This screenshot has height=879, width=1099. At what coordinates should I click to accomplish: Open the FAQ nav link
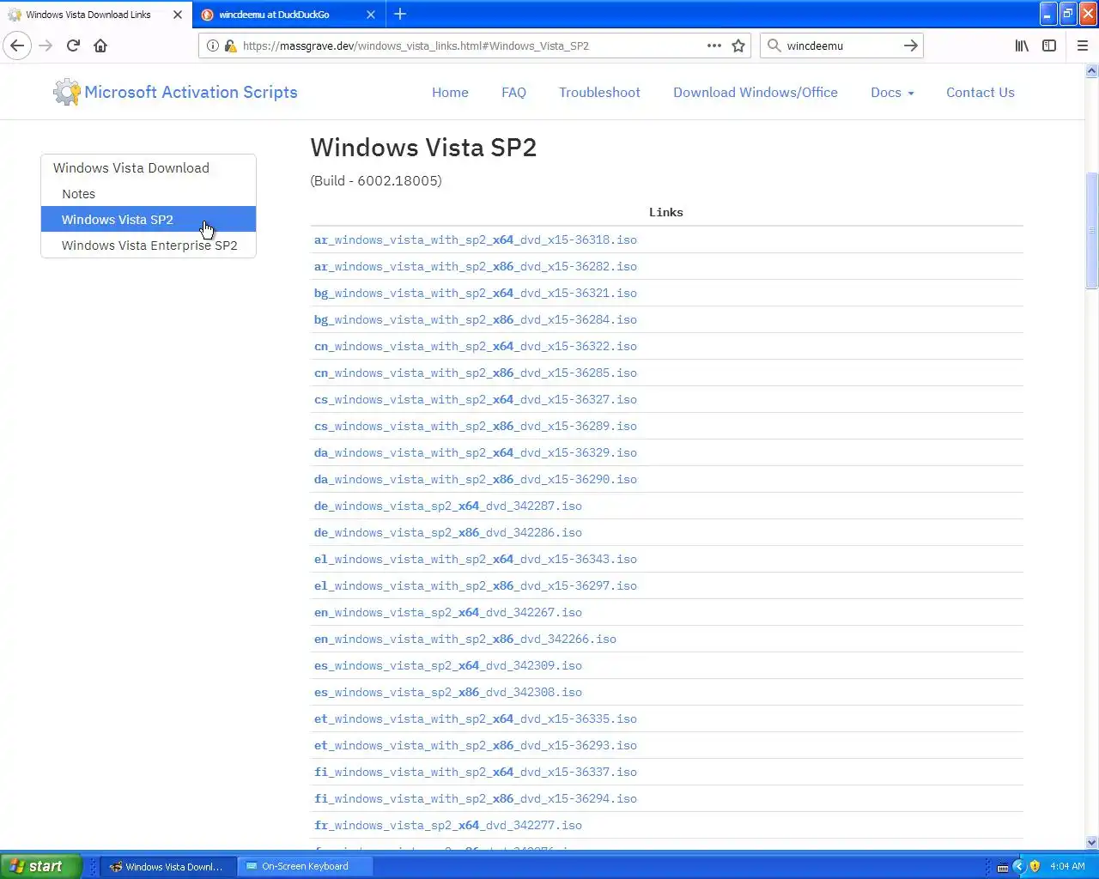(x=513, y=93)
